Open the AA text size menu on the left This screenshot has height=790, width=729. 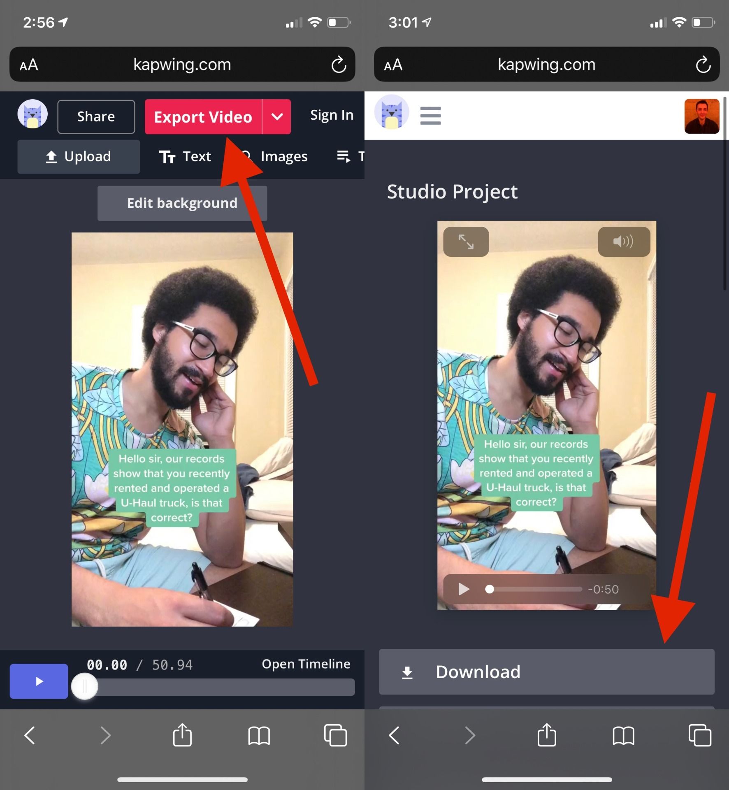[x=29, y=65]
